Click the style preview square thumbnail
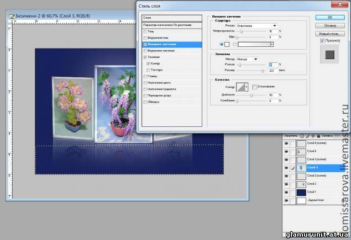The height and width of the screenshot is (240, 351). click(330, 55)
